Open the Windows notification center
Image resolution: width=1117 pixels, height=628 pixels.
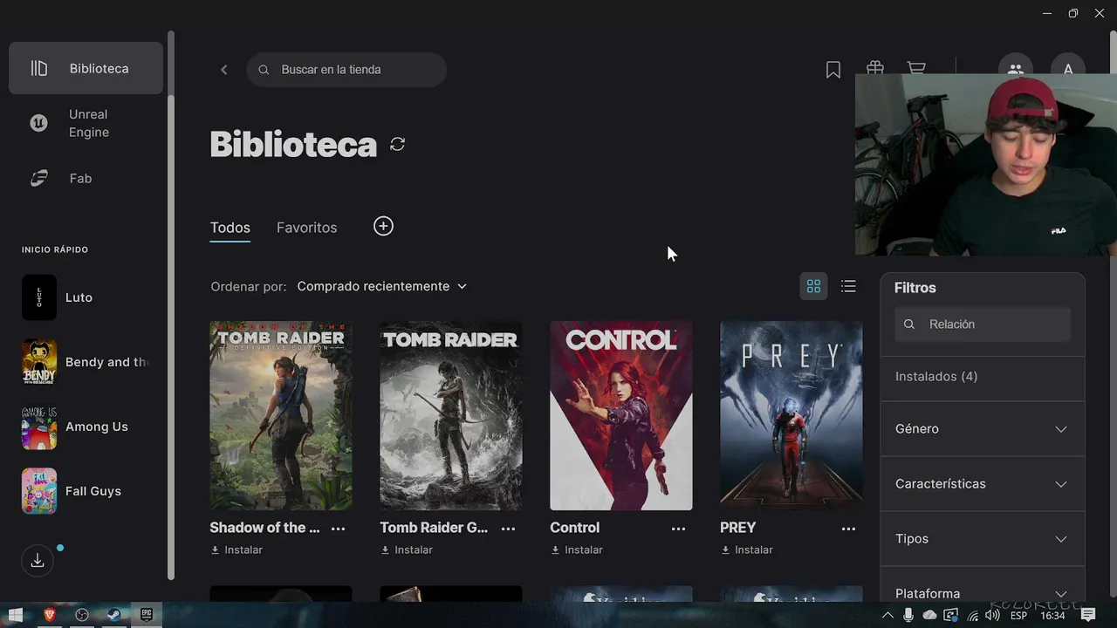tap(1088, 616)
